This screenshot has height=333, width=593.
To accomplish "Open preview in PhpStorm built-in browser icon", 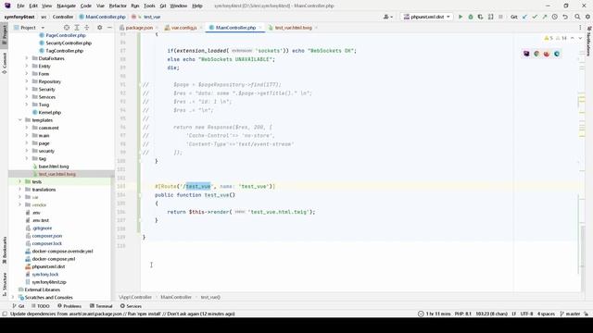I will tap(526, 54).
